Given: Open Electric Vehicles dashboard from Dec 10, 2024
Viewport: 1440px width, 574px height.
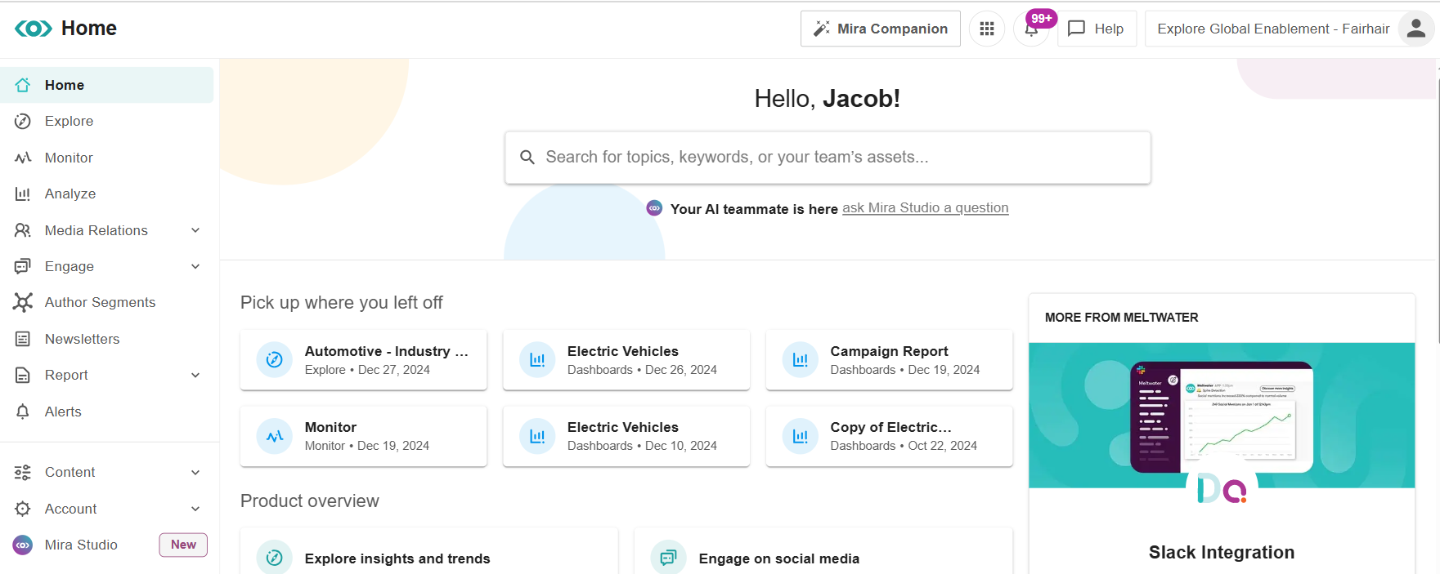Looking at the screenshot, I should coord(626,436).
